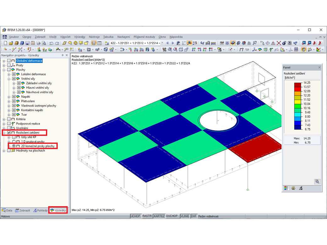Expand the Globální deformace tree node
Image resolution: width=327 pixels, height=245 pixels.
pyautogui.click(x=4, y=61)
